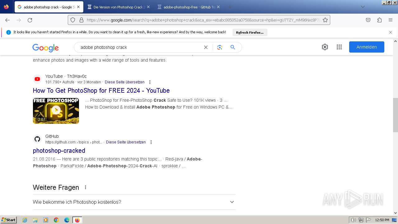This screenshot has width=398, height=224.
Task: Launch Internet Explorer from the taskbar
Action: (x=25, y=220)
